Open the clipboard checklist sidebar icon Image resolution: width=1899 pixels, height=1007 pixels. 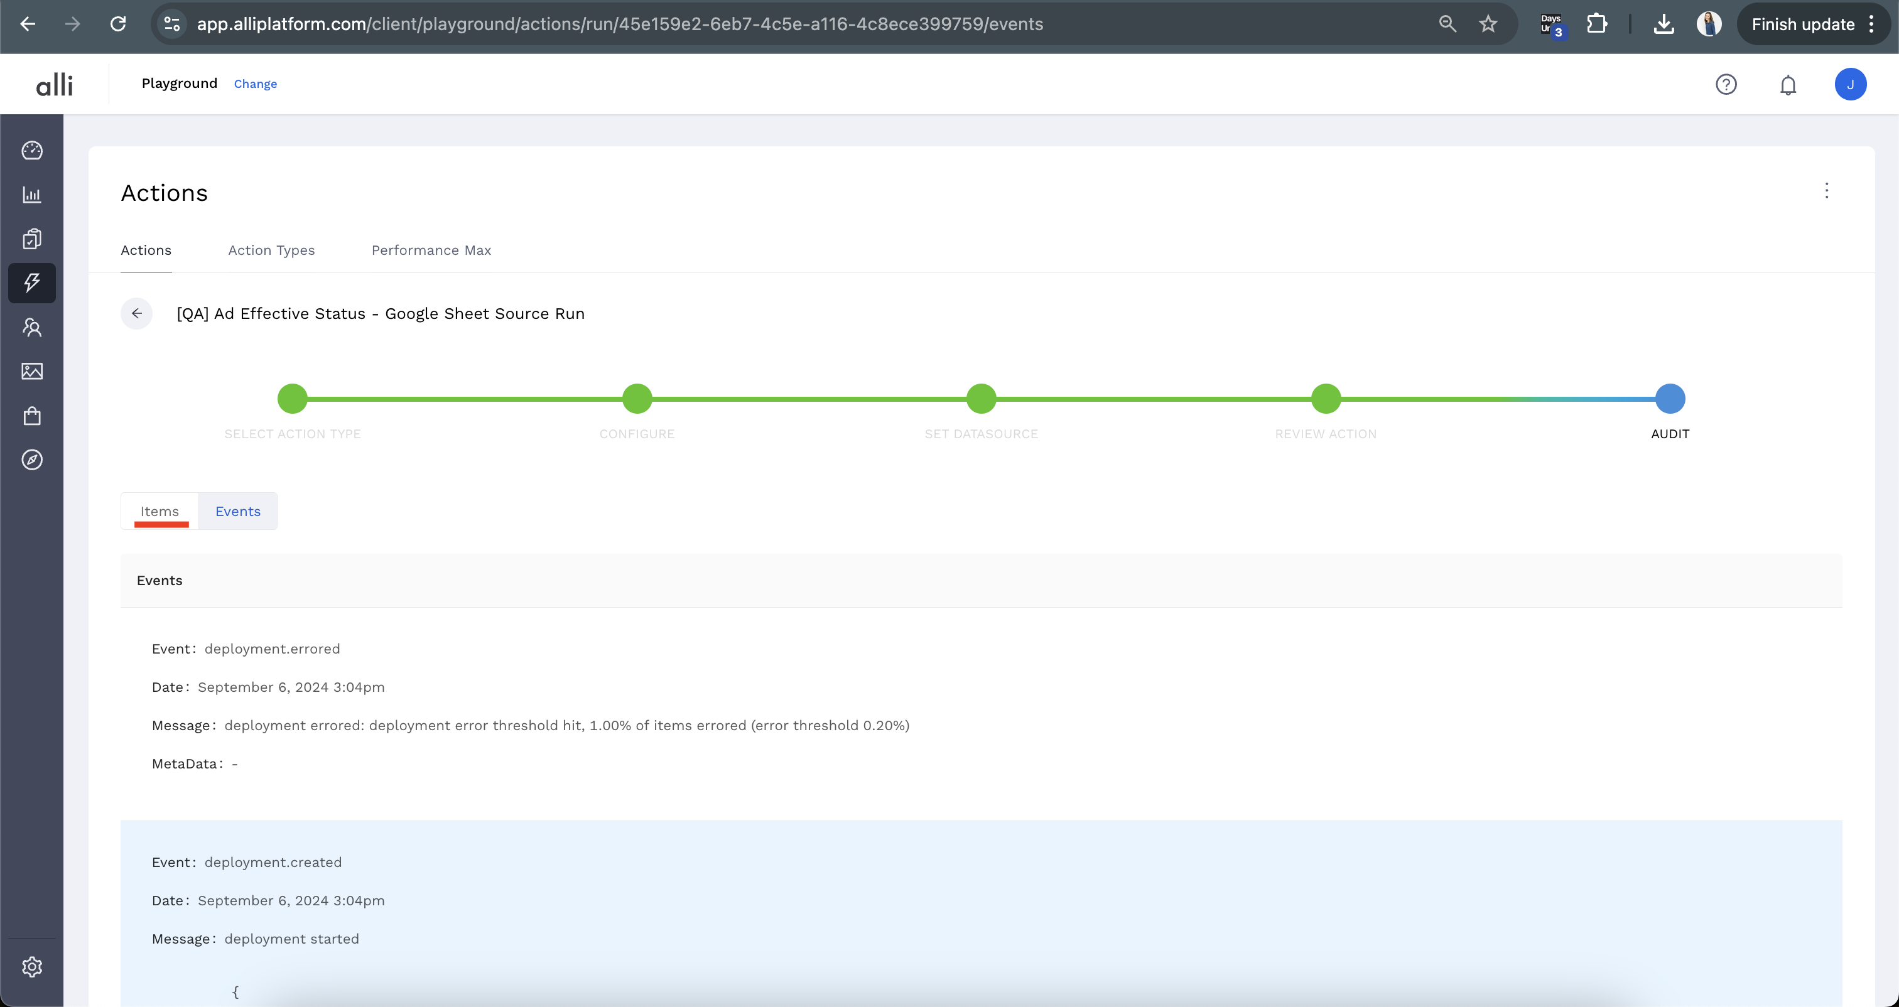tap(31, 239)
